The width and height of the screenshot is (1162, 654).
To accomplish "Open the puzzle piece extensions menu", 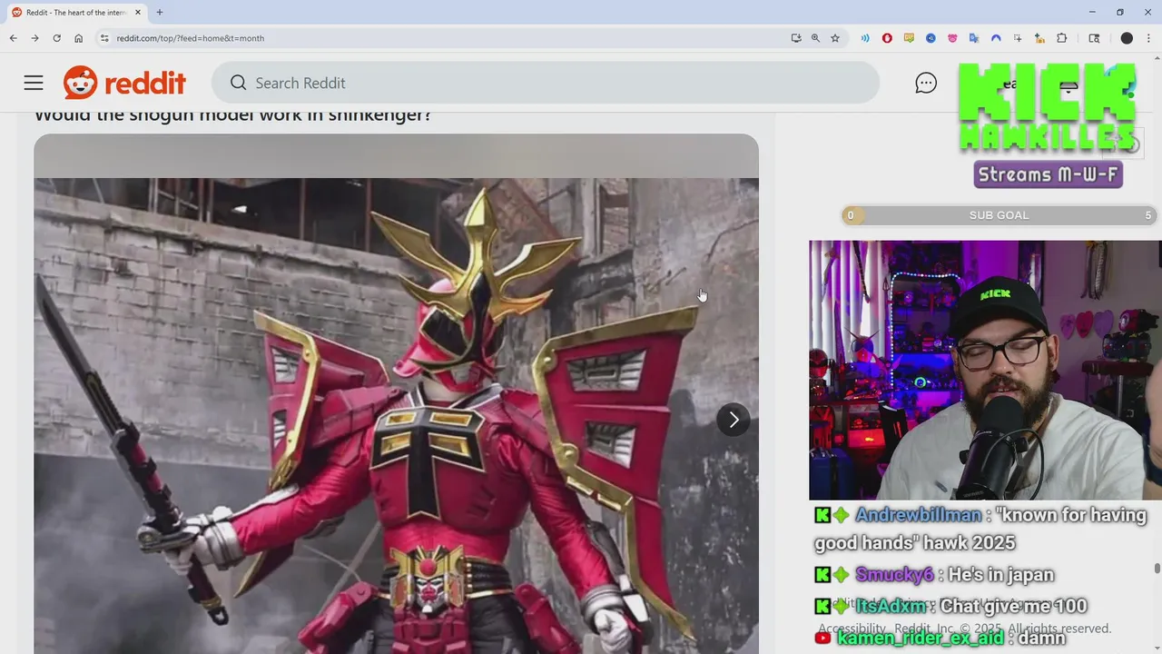I will (x=1061, y=38).
